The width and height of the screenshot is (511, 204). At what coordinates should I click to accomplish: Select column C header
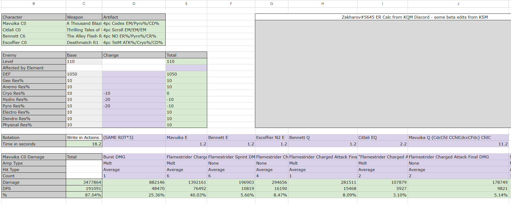coord(84,4)
